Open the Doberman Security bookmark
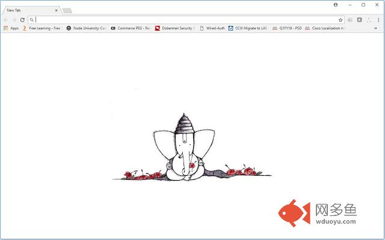 click(175, 28)
